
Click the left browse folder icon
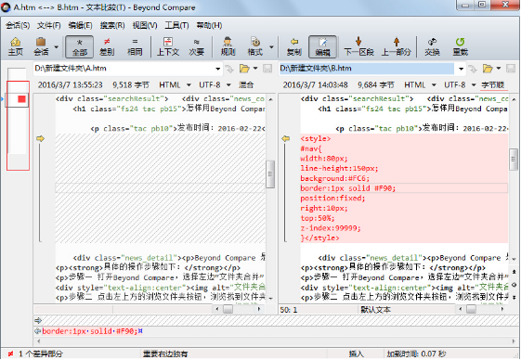[244, 69]
